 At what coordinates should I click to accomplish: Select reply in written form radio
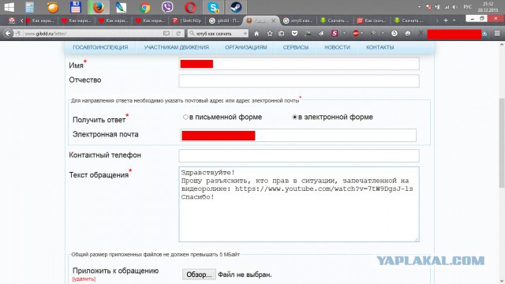pyautogui.click(x=185, y=118)
